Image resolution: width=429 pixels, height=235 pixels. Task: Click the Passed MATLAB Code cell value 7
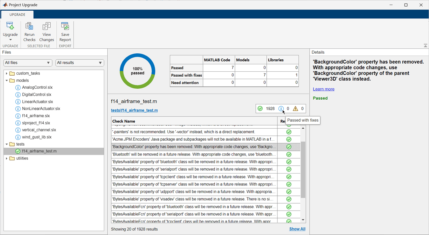point(219,67)
